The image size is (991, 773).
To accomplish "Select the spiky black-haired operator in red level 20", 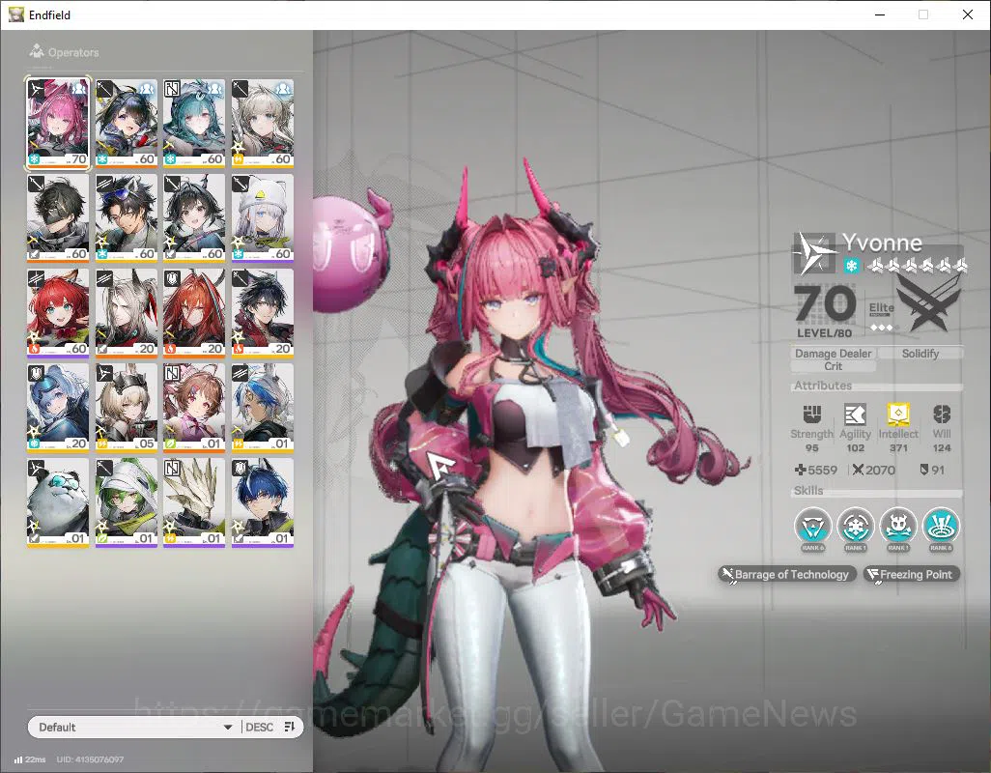I will tap(263, 313).
